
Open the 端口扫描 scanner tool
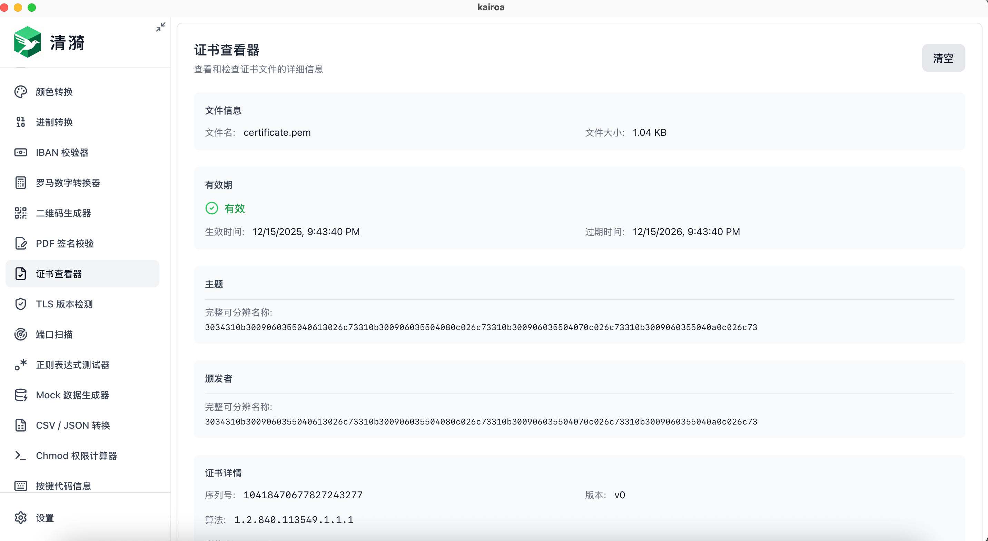pyautogui.click(x=54, y=335)
